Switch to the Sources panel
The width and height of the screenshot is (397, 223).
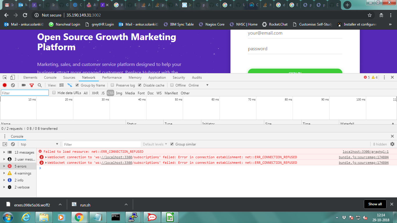[x=69, y=77]
